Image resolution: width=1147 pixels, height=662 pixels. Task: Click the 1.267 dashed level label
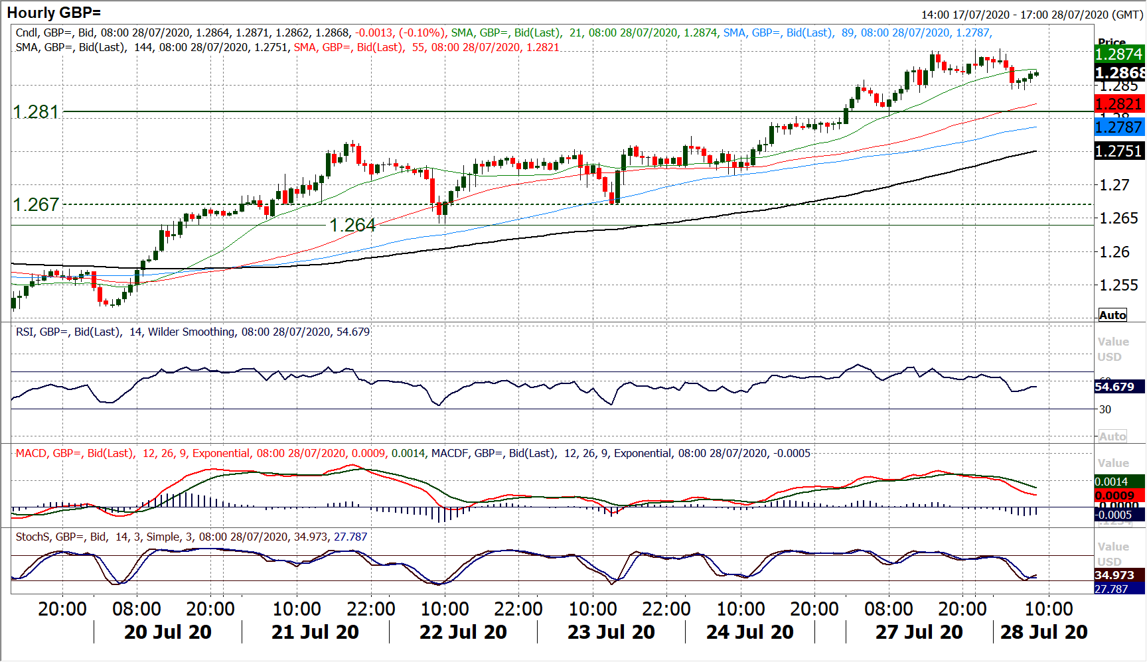point(36,204)
